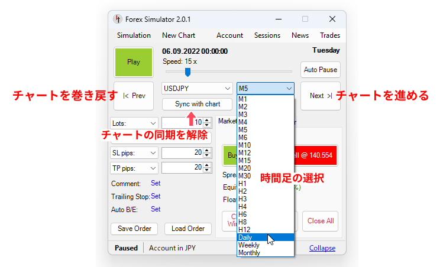The image size is (443, 267).
Task: Click Set link next to Auto B/E
Action: [156, 209]
